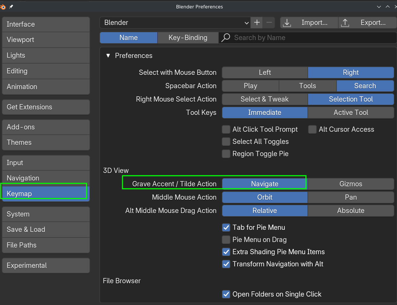Open the Get Extensions tab
Screen dimensions: 397x305
click(x=46, y=107)
